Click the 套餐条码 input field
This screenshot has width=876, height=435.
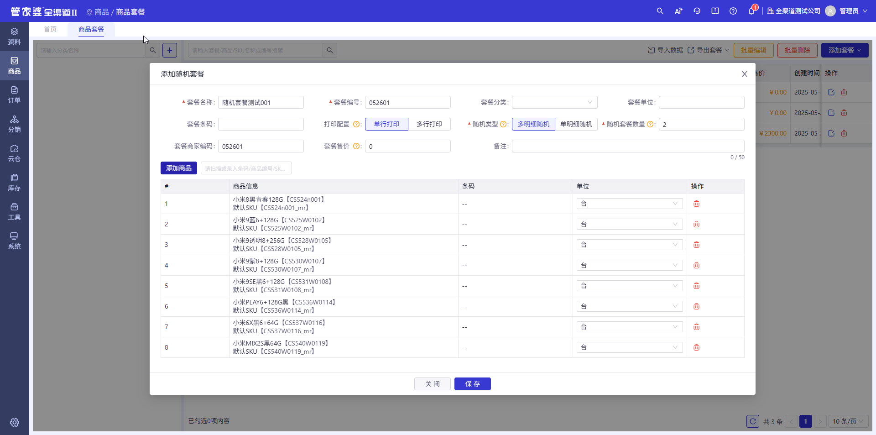[261, 124]
